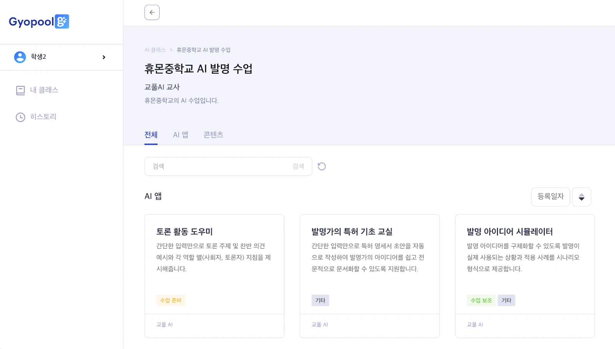Click the back arrow button

152,12
